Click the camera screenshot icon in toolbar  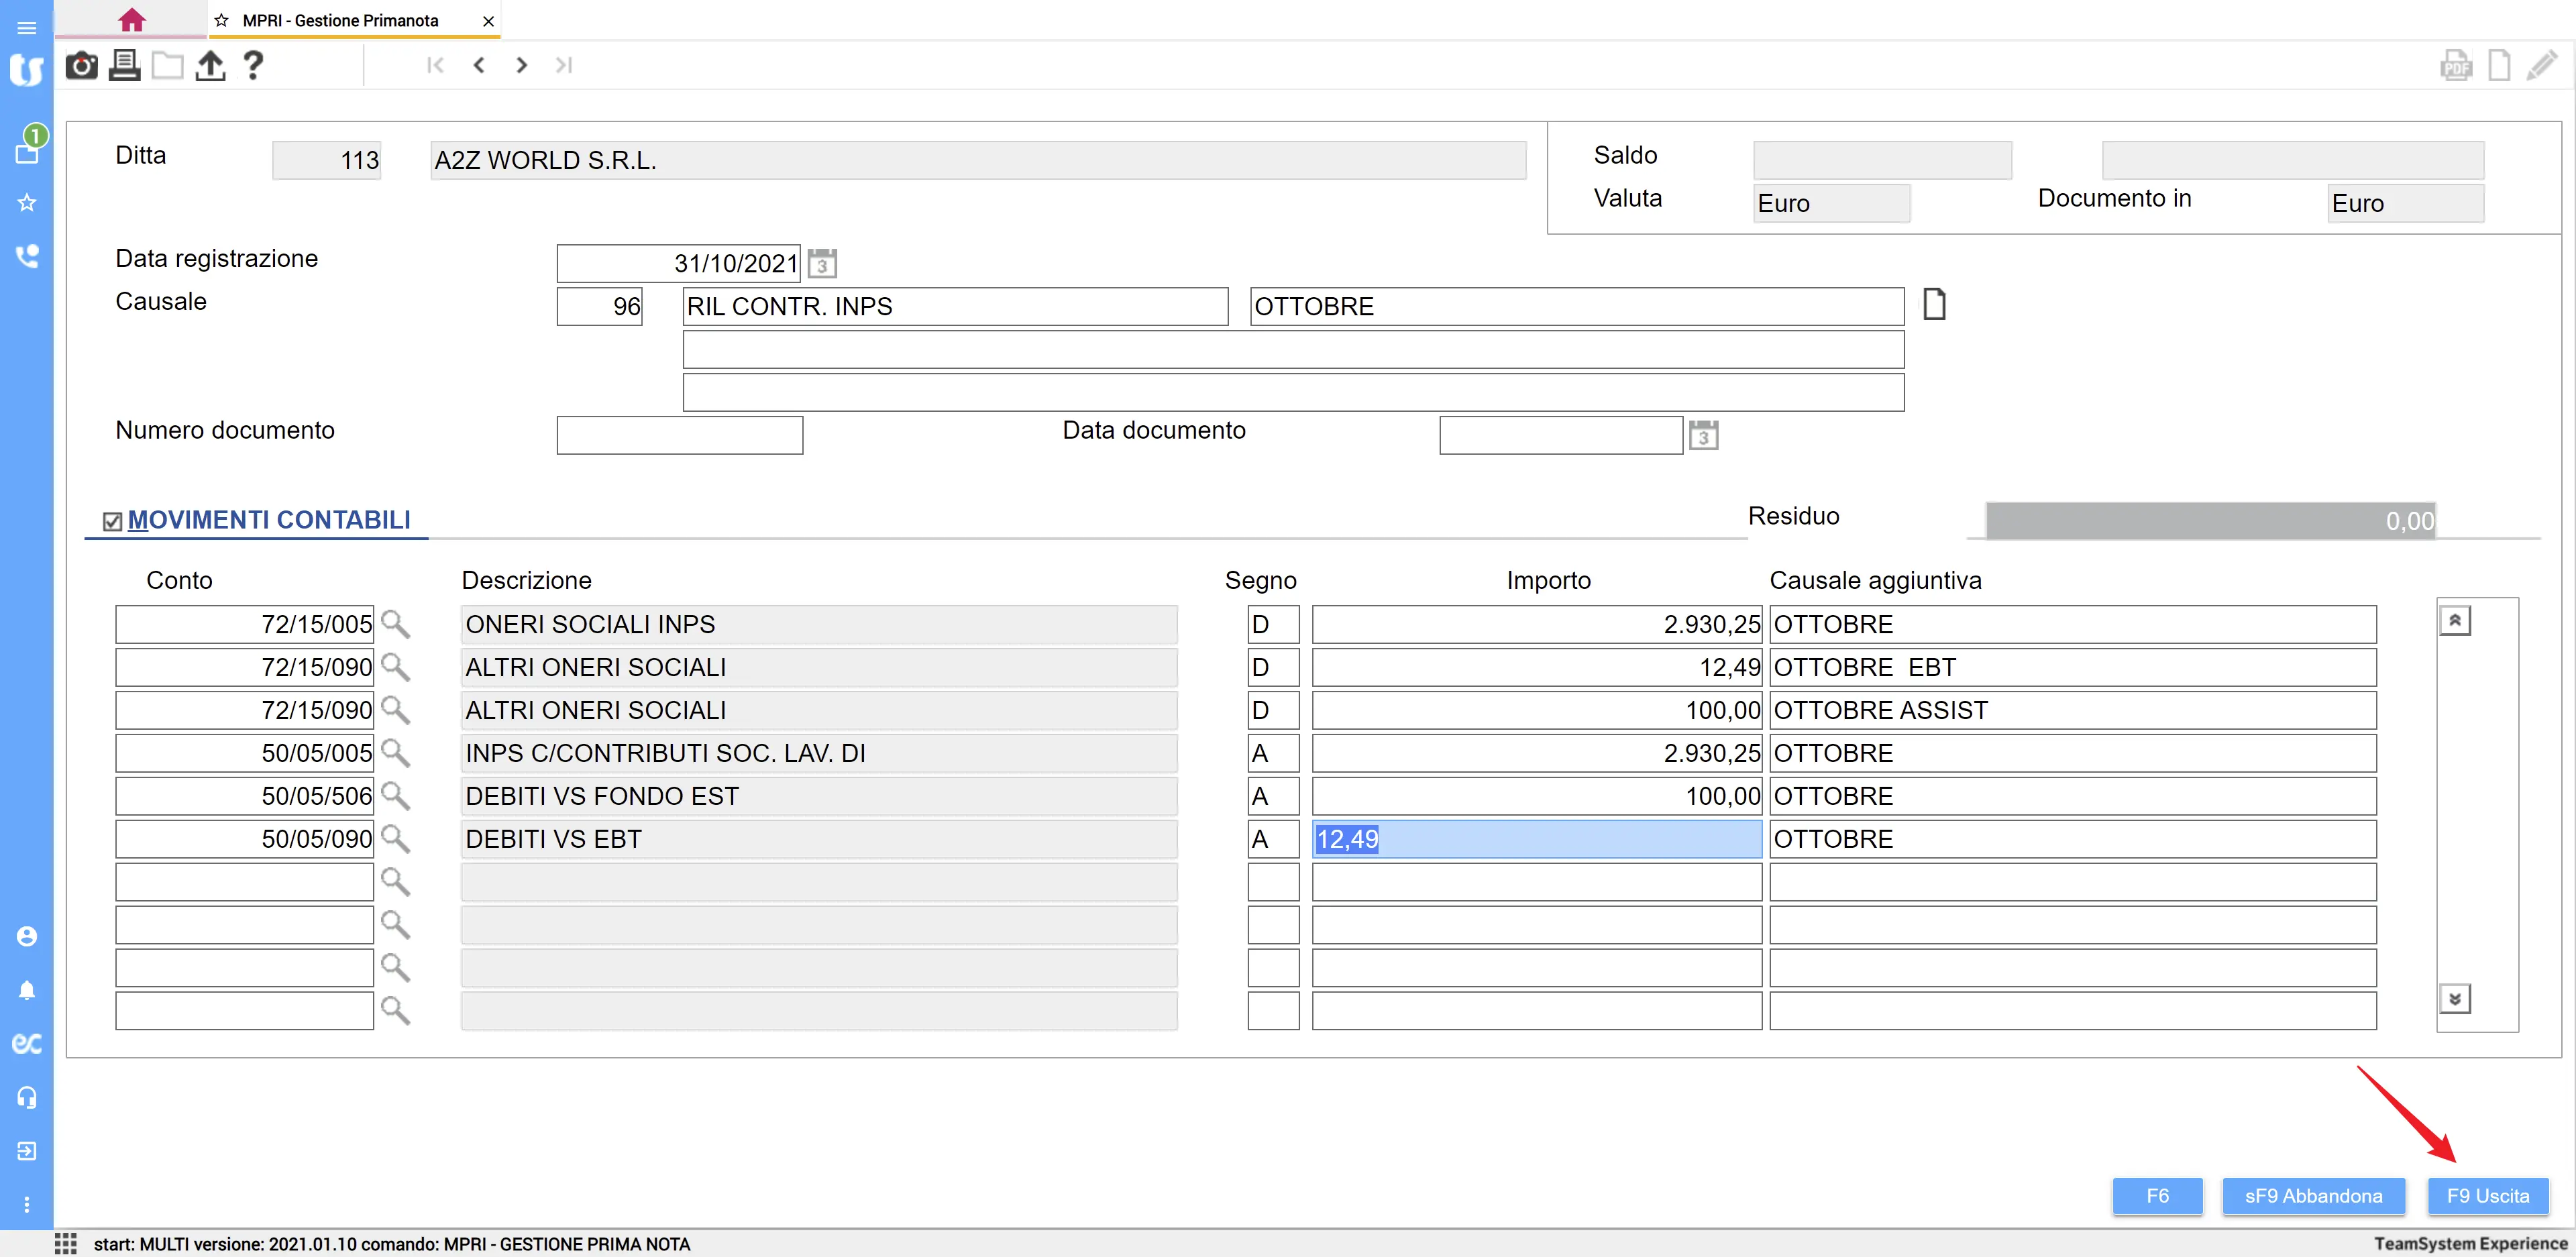81,66
